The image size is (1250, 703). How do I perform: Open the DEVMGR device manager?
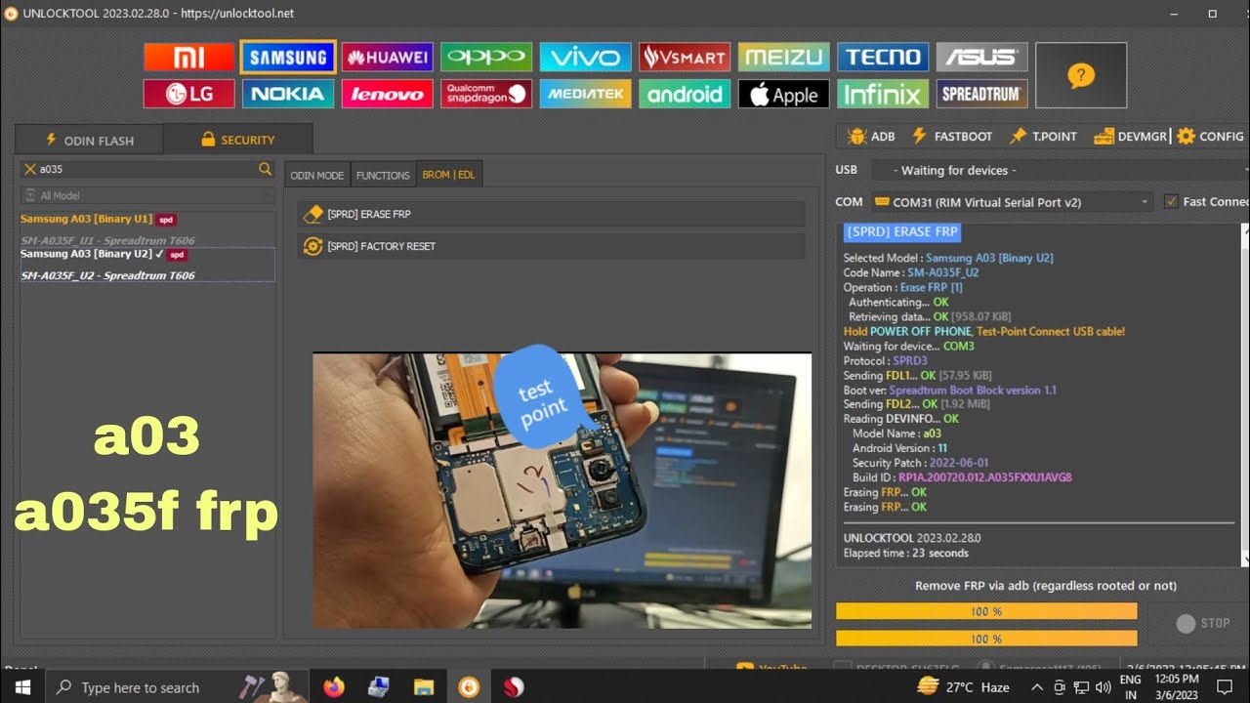(1131, 137)
